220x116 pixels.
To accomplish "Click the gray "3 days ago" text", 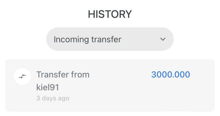I will coord(53,98).
